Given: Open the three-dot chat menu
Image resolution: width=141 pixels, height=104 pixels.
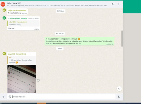Looking at the screenshot, I should pyautogui.click(x=119, y=4).
